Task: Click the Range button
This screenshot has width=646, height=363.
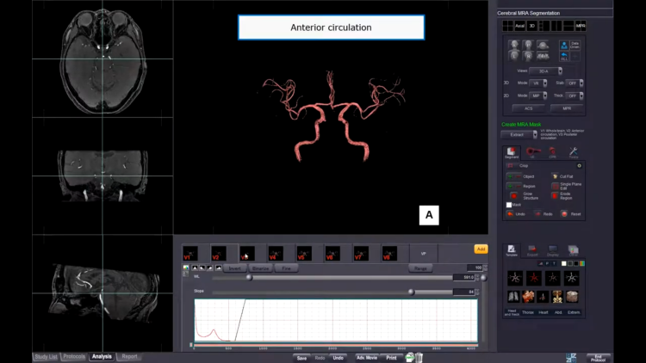Action: coord(420,268)
